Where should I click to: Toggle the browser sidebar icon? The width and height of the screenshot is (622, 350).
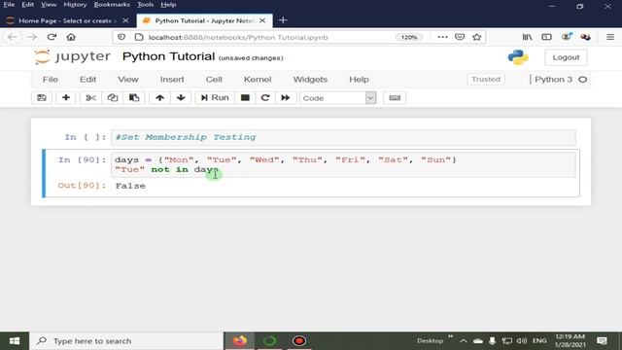(x=546, y=37)
